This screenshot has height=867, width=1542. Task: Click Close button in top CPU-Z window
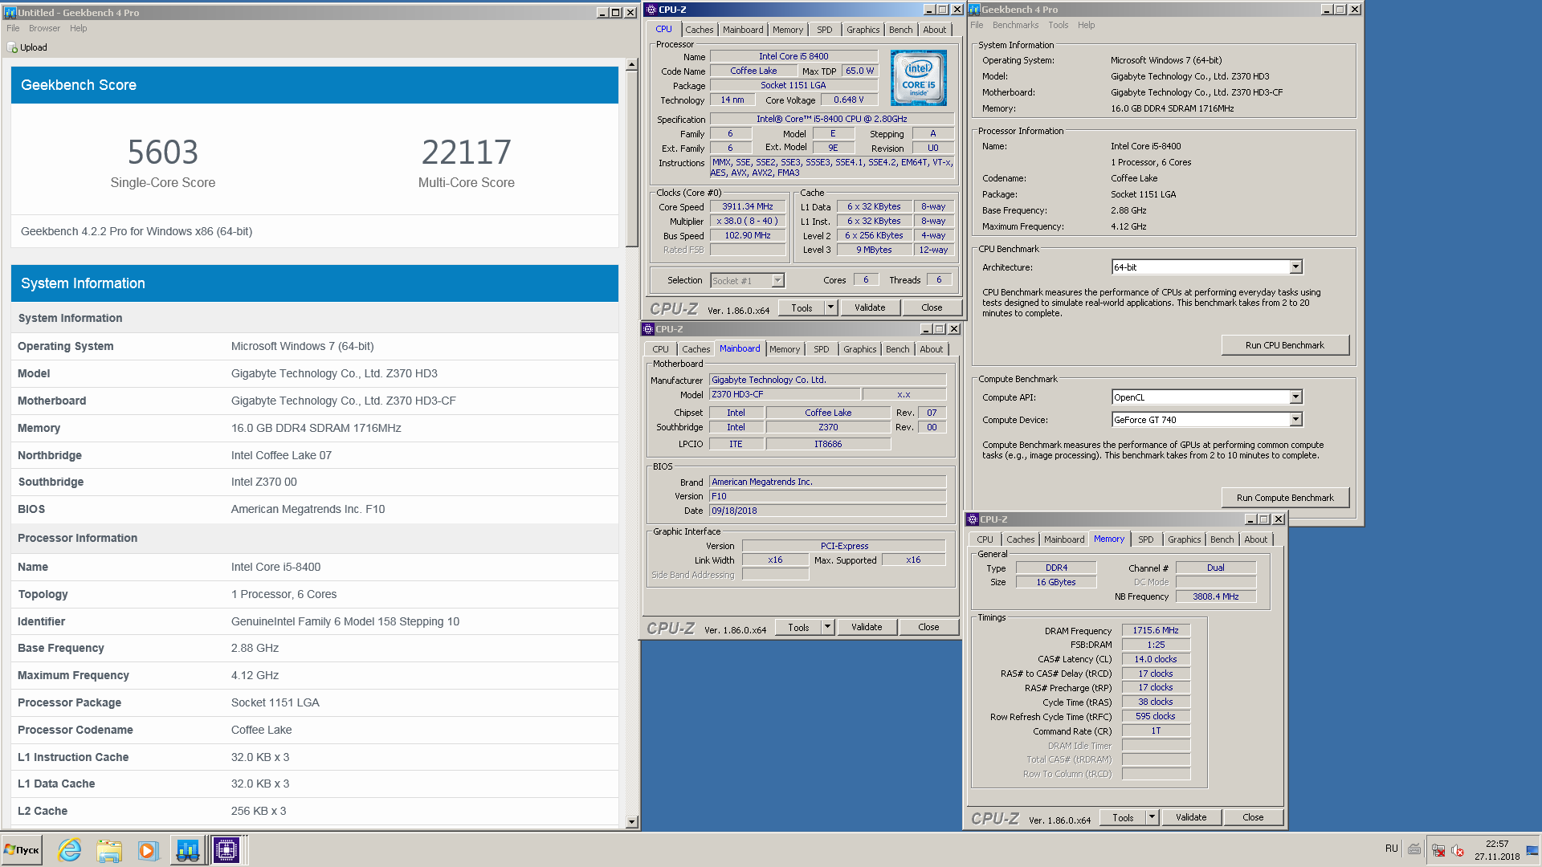(932, 307)
